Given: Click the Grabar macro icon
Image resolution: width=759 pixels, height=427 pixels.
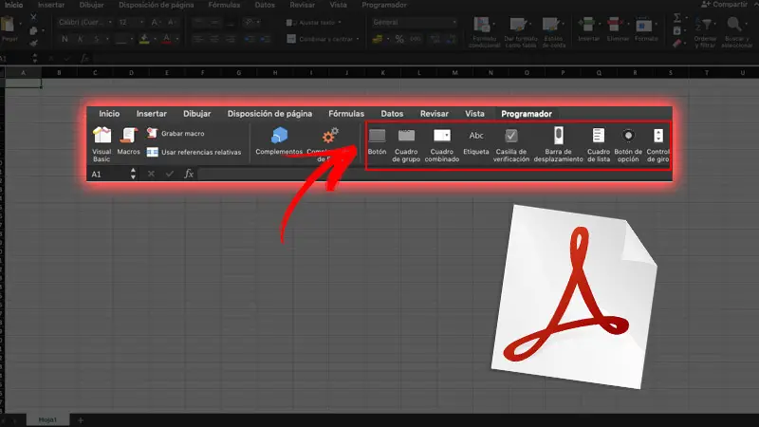Looking at the screenshot, I should click(152, 133).
